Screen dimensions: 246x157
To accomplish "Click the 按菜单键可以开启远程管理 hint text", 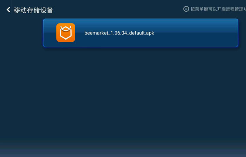I will click(218, 9).
